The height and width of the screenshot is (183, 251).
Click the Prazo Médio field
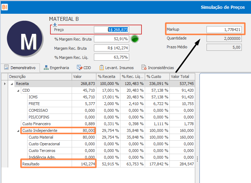224,47
